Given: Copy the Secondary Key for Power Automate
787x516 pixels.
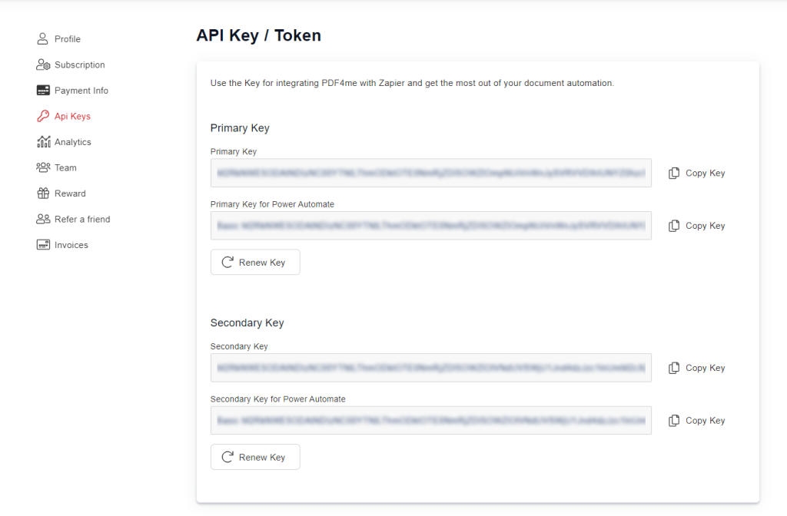Looking at the screenshot, I should (x=696, y=421).
